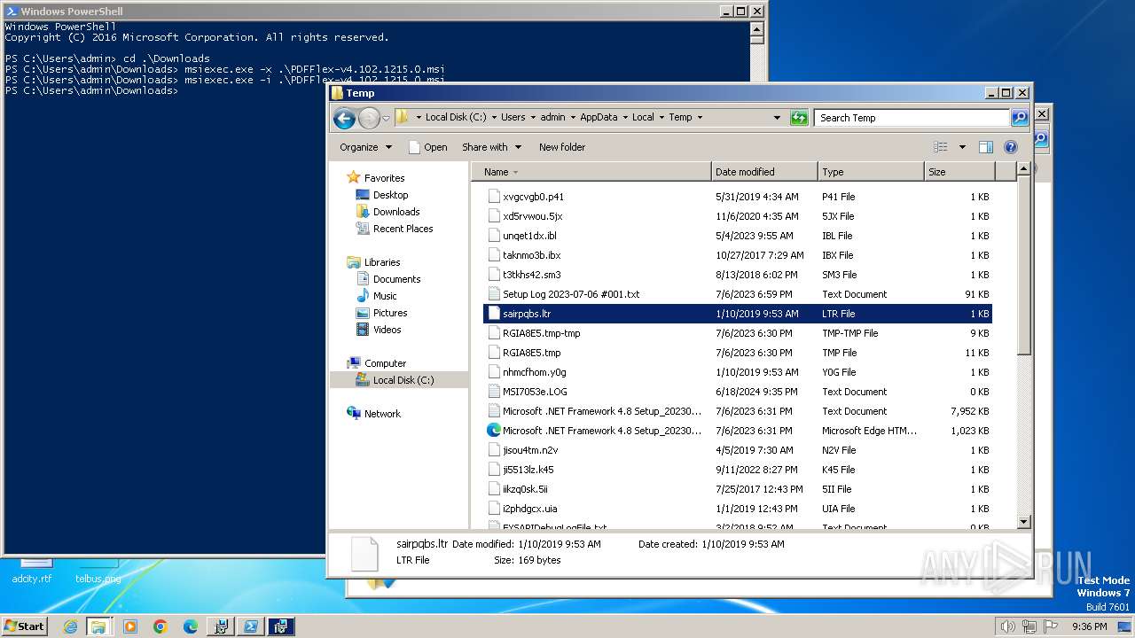
Task: Expand the Temp breadcrumb arrow
Action: tap(699, 117)
